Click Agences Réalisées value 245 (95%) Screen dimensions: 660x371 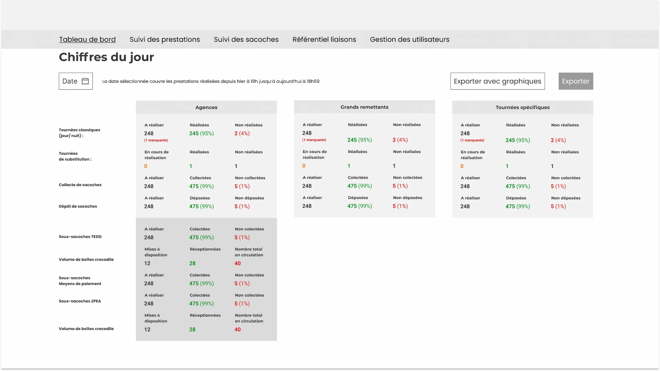click(201, 133)
